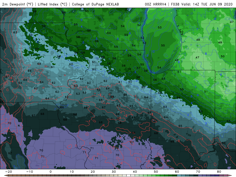The image size is (236, 177).
Task: Click the '2m Dewpoint (°F)' title text
Action: [x=17, y=4]
